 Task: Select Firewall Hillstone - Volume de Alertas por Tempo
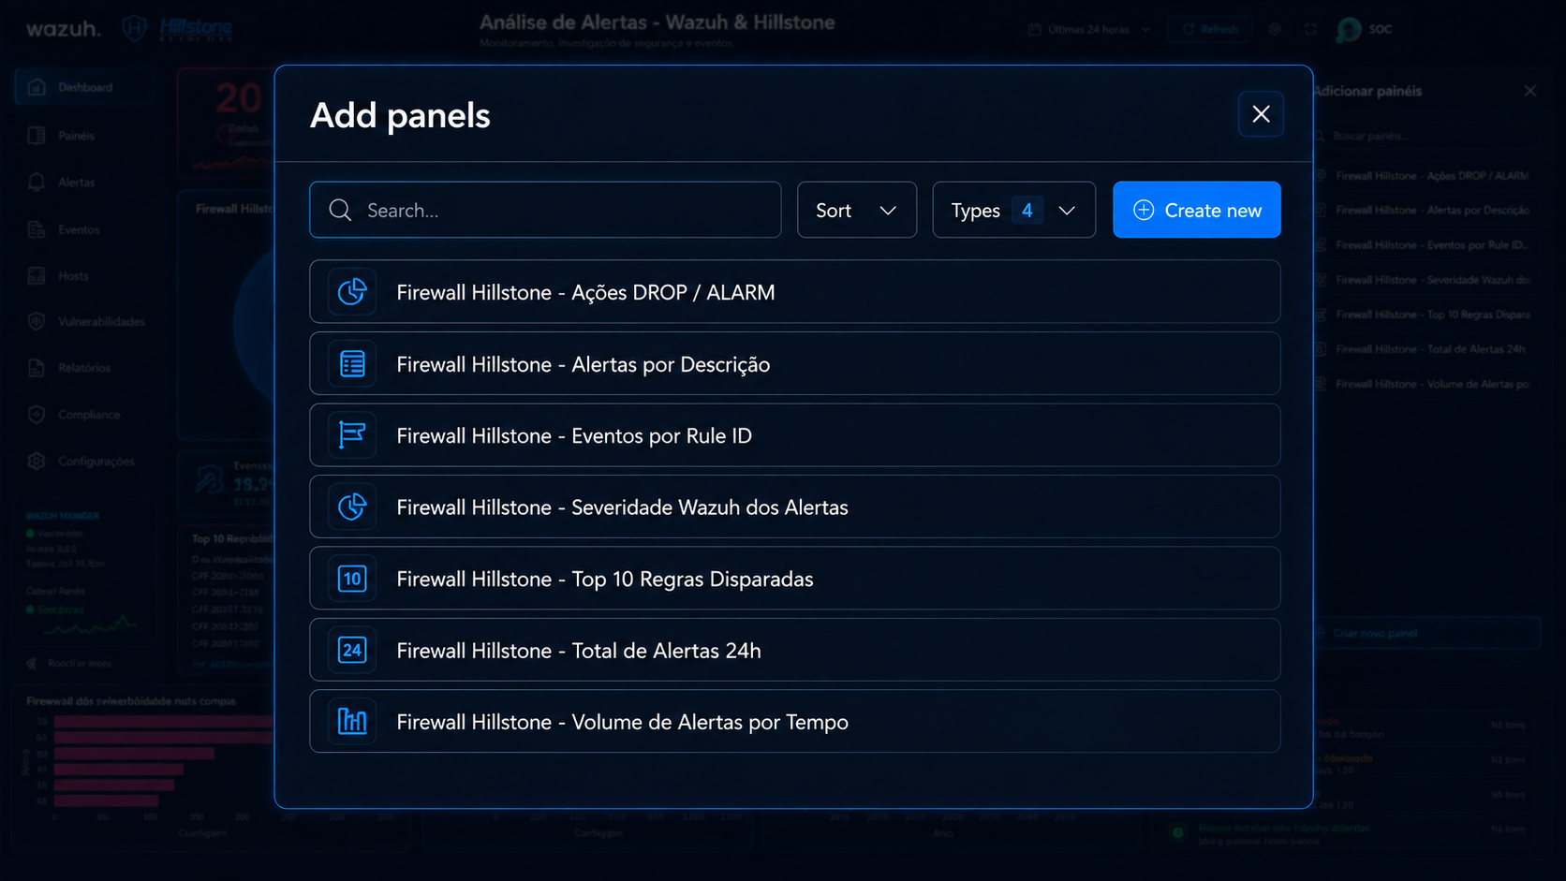pos(795,722)
